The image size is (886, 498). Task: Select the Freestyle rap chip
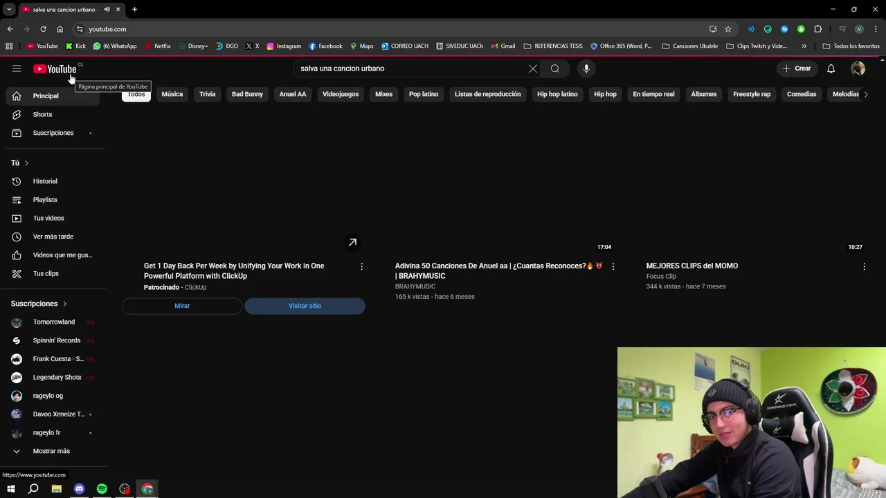pyautogui.click(x=752, y=94)
